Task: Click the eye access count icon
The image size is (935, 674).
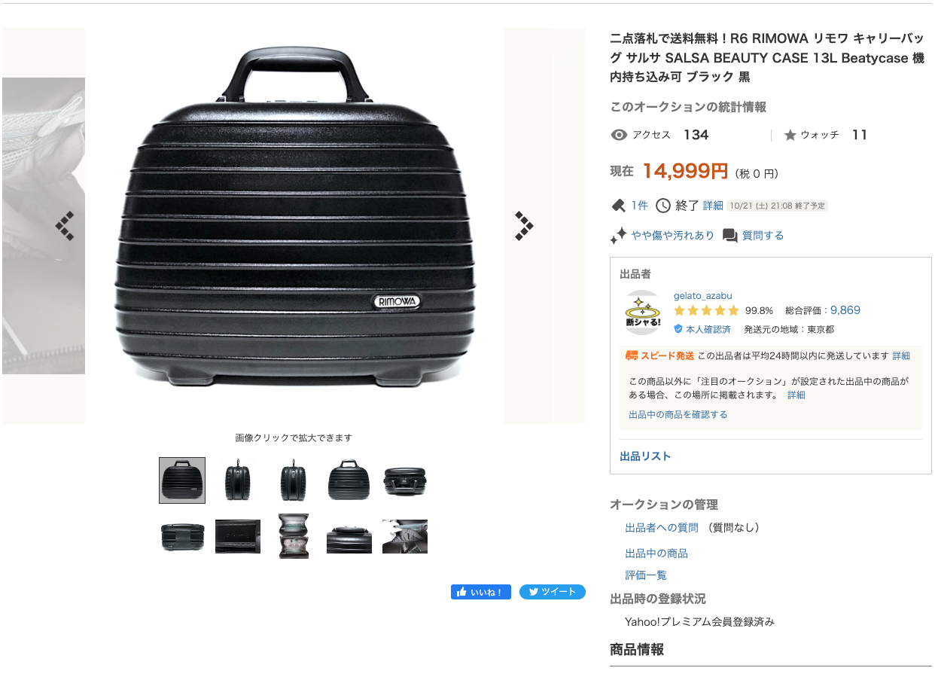Action: (x=619, y=135)
